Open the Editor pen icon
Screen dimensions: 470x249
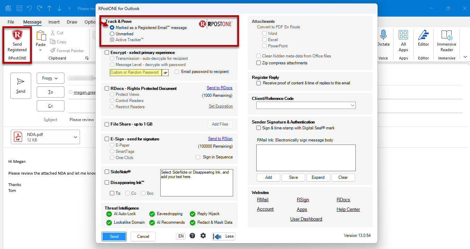click(423, 35)
